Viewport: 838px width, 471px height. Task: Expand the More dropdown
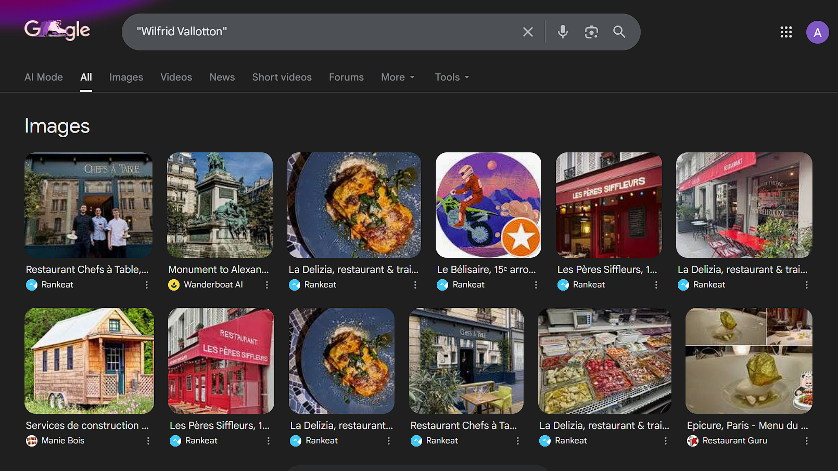(x=398, y=77)
